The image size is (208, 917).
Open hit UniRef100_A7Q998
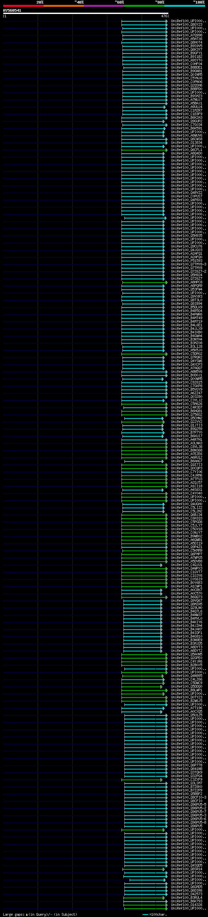pos(187,35)
